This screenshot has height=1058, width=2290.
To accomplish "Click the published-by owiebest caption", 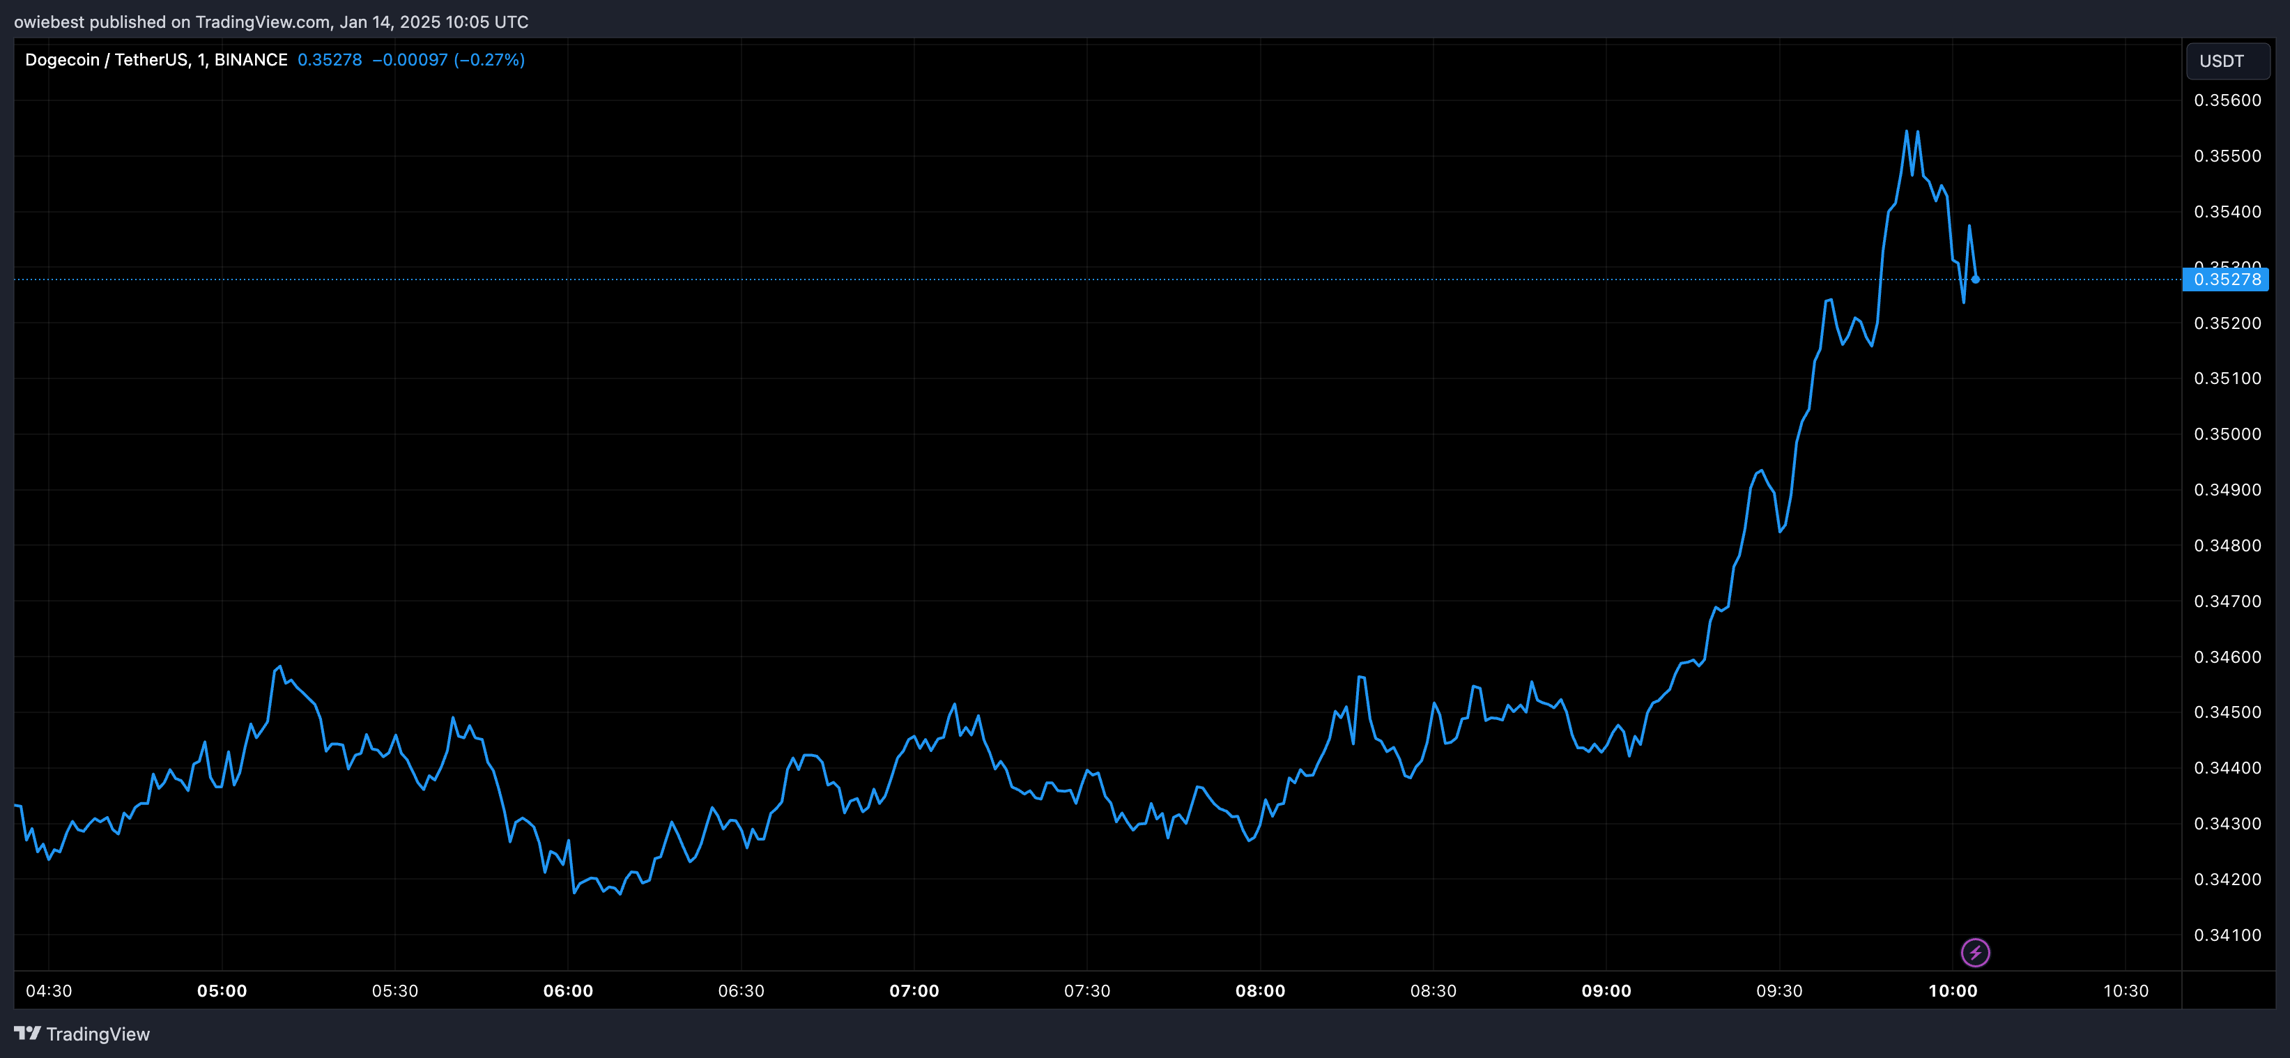I will pyautogui.click(x=271, y=22).
